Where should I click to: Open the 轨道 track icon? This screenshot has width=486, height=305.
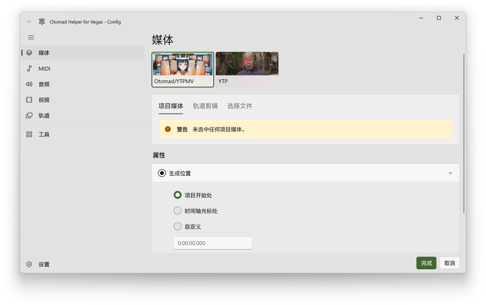coord(29,115)
